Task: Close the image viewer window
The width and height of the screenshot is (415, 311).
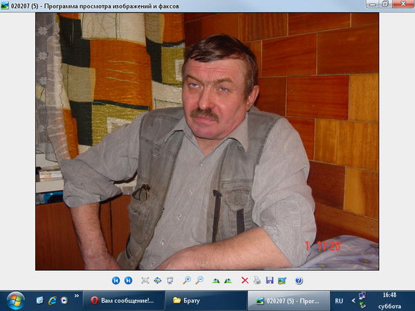Action: [x=403, y=4]
